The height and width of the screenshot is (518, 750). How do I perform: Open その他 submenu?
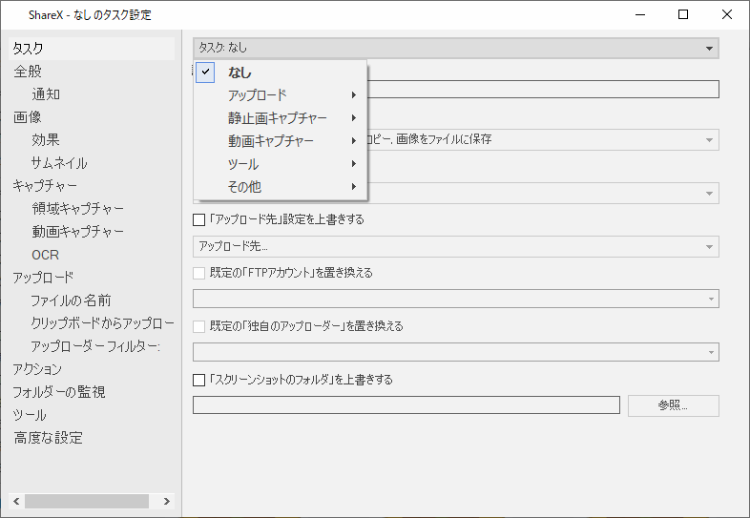click(281, 187)
